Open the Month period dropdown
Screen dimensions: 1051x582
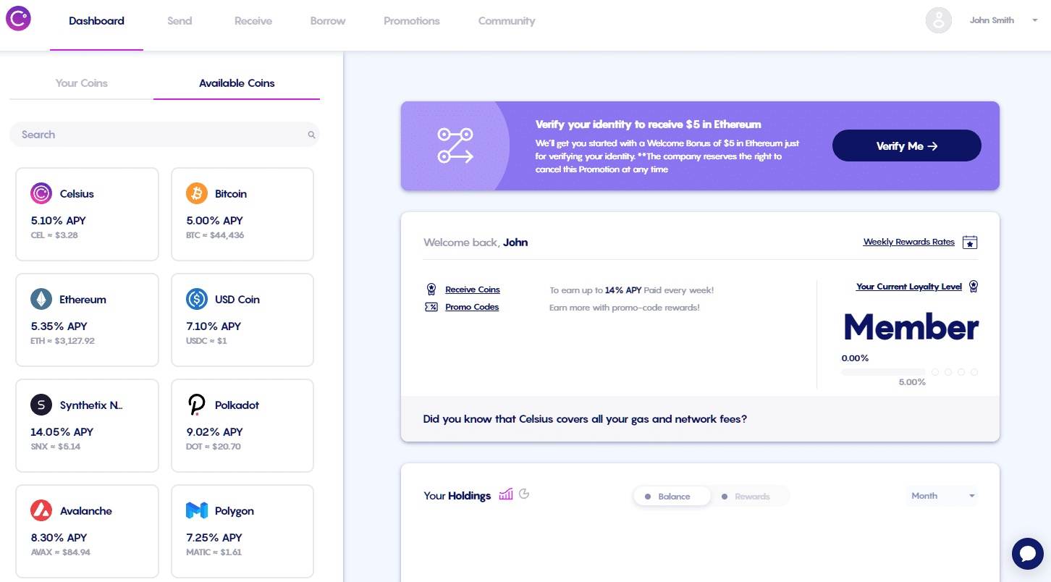942,496
